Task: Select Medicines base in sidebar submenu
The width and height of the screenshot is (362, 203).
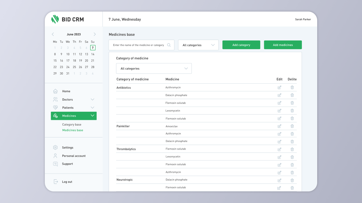Action: click(x=73, y=130)
